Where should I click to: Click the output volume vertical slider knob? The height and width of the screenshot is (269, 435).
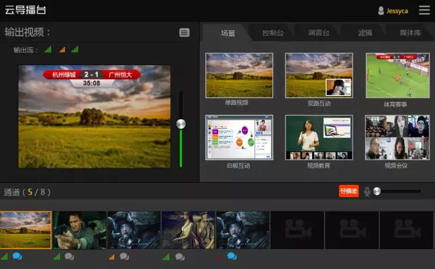(181, 124)
